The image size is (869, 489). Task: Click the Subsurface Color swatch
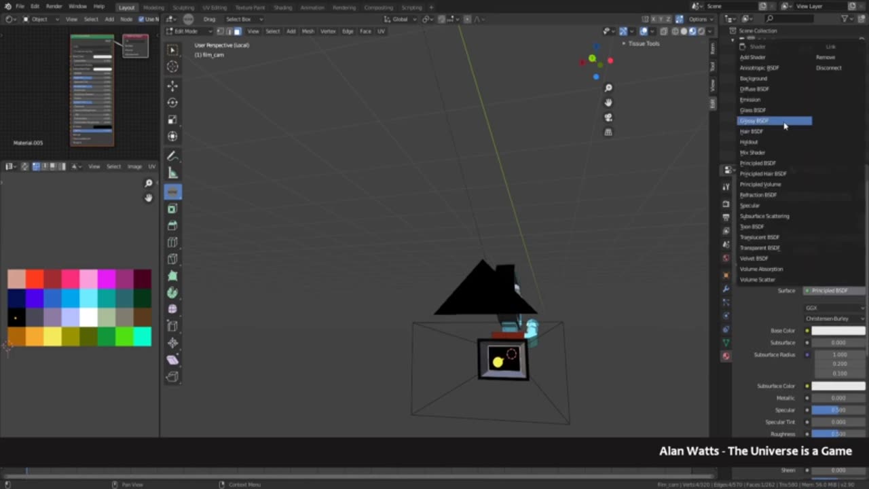click(838, 386)
